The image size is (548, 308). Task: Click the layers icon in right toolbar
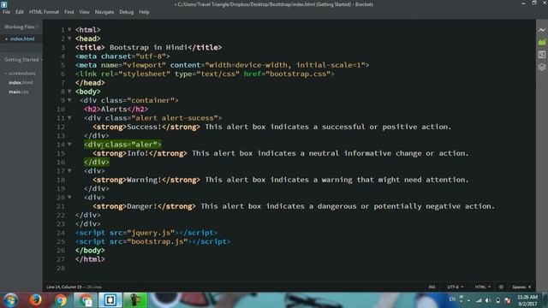(x=542, y=67)
